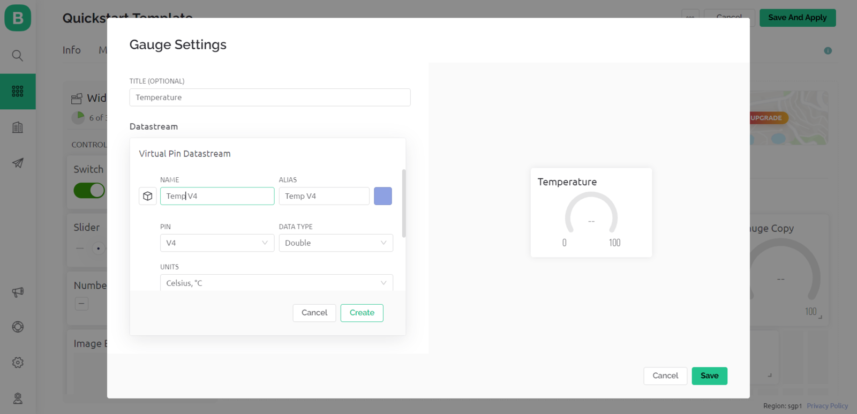The height and width of the screenshot is (414, 857).
Task: Click the Privacy Policy link
Action: tap(828, 406)
